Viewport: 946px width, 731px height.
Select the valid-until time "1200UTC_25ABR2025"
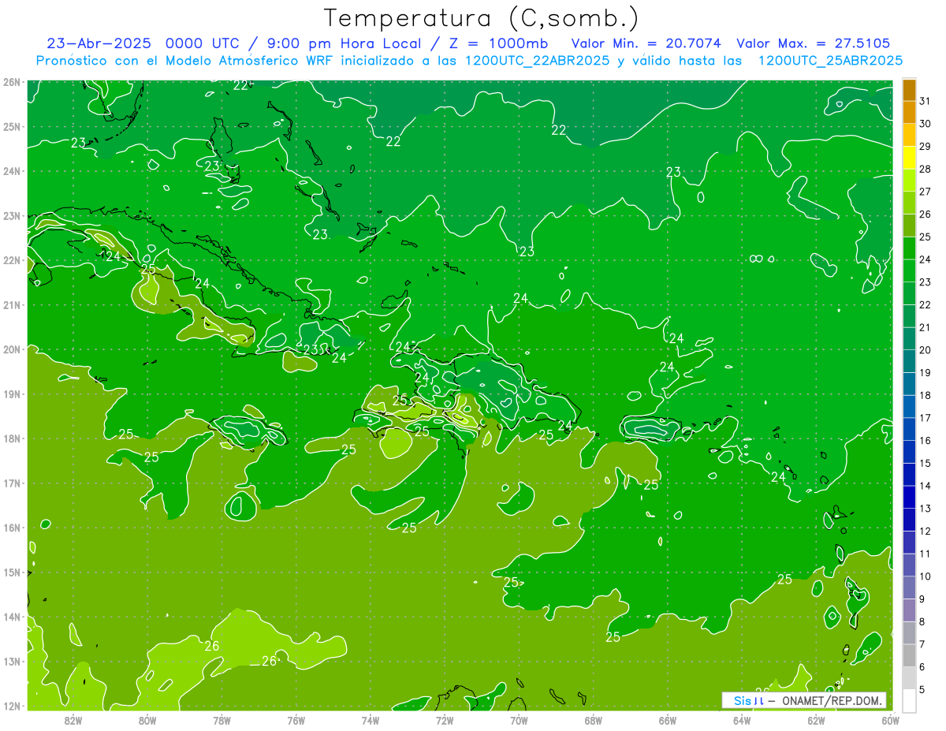830,60
